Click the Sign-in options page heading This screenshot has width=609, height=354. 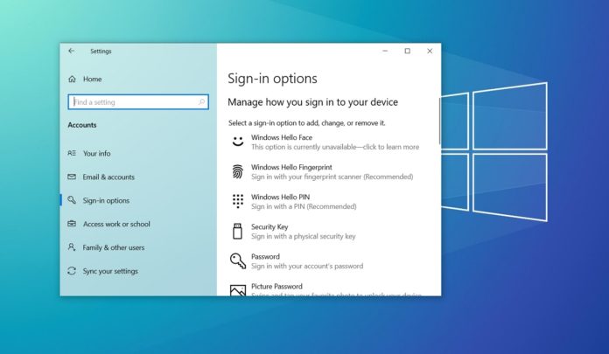[x=272, y=79]
